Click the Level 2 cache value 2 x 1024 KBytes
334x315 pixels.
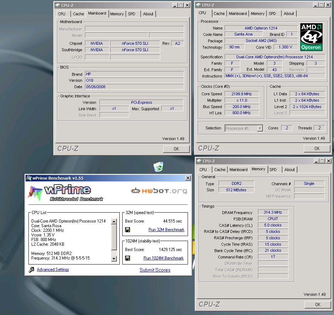pyautogui.click(x=307, y=107)
